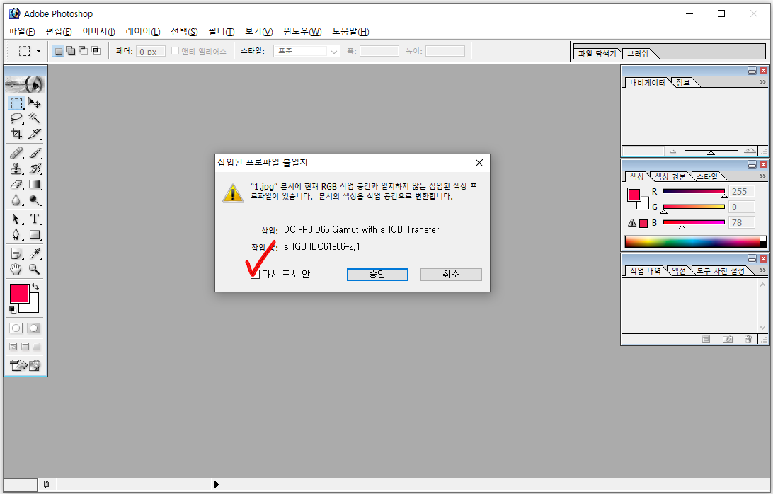Toggle the 앤티 앨리어스 checkbox
Screen dimensions: 773x494
click(175, 51)
